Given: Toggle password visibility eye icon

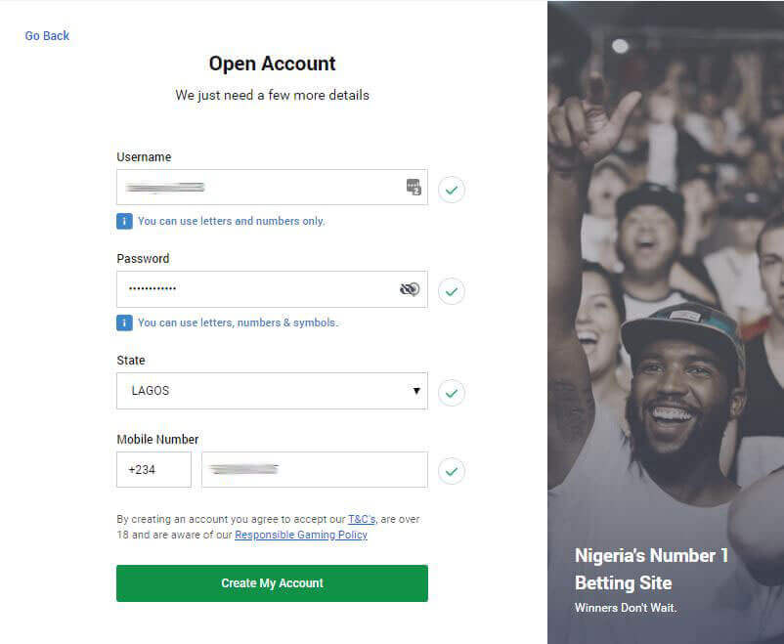Looking at the screenshot, I should [x=410, y=289].
